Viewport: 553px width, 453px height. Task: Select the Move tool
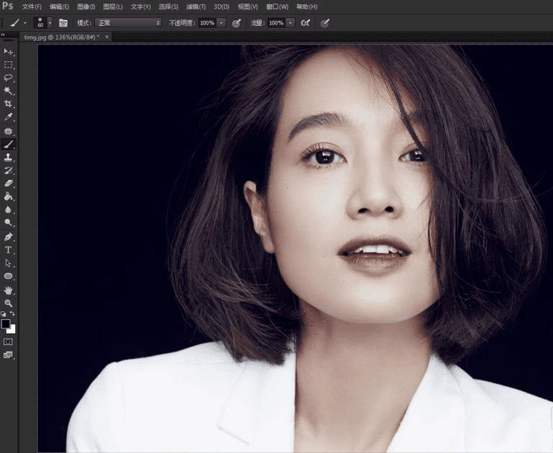point(9,52)
